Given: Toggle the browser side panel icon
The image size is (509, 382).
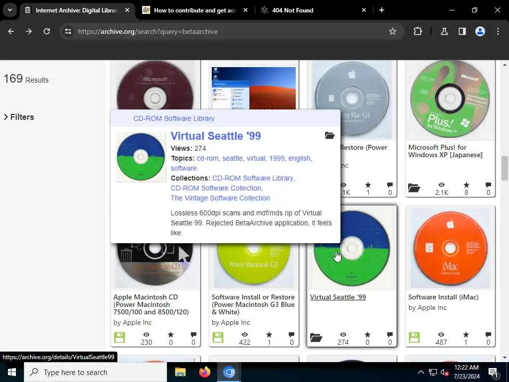Looking at the screenshot, I should point(462,31).
